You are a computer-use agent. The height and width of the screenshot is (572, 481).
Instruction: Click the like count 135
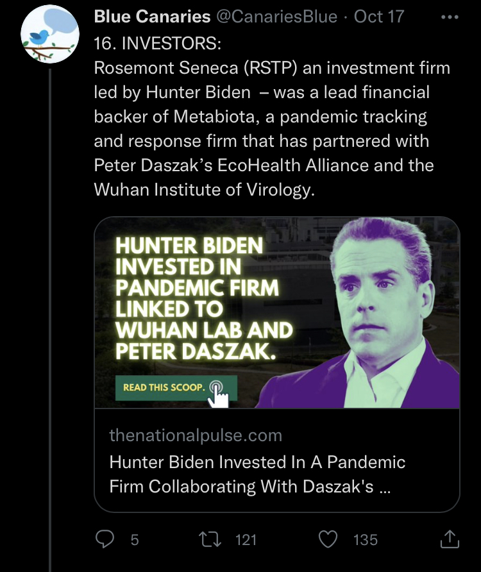click(x=366, y=540)
